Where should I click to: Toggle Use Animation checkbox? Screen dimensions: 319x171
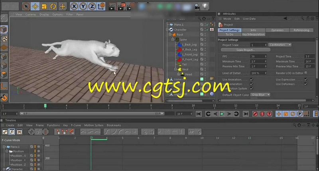(x=252, y=79)
